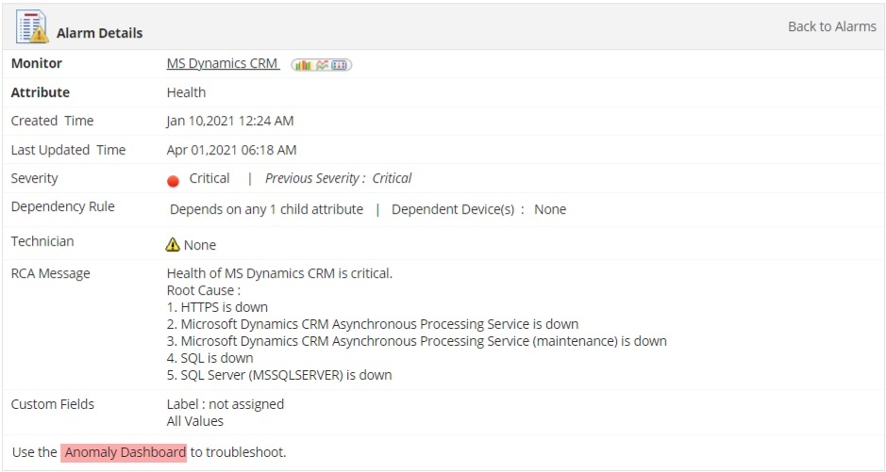Screen dimensions: 886x472
Task: Click the Alarm Details document icon
Action: tap(32, 26)
